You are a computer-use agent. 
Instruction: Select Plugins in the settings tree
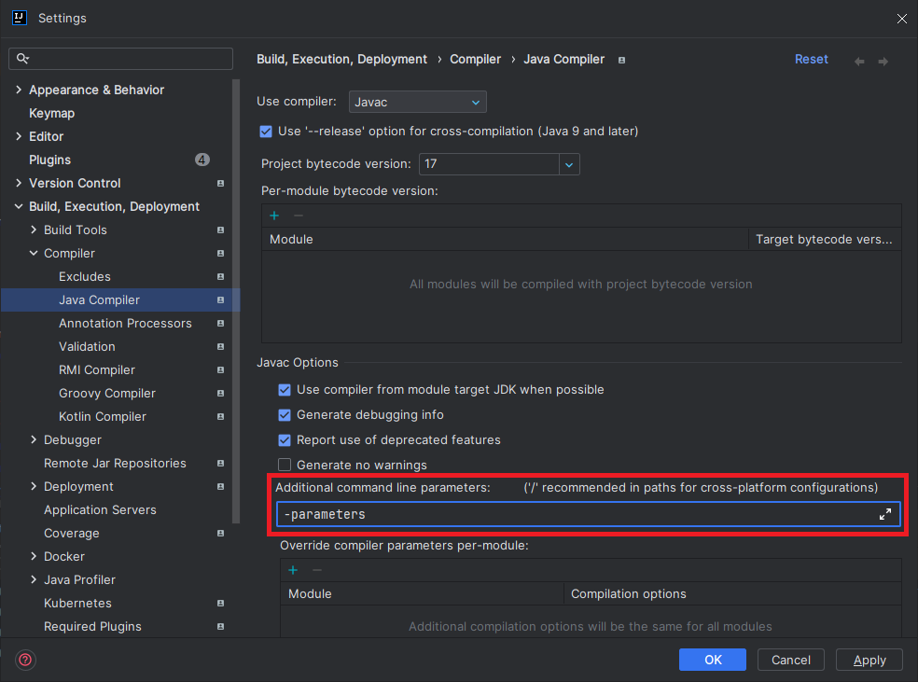coord(49,160)
